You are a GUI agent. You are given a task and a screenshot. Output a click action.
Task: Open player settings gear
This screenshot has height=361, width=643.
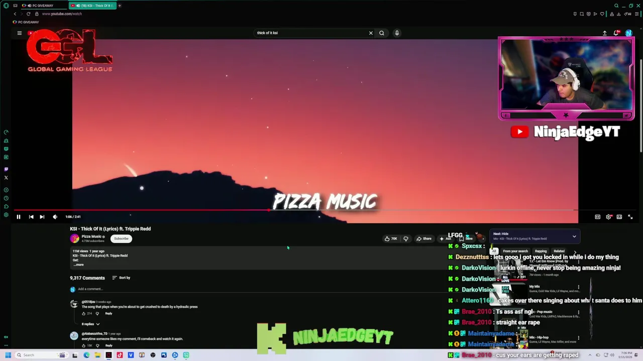click(608, 217)
